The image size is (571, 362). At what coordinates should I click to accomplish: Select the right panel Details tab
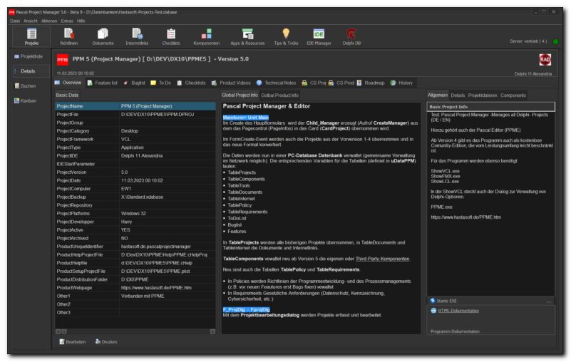[458, 95]
